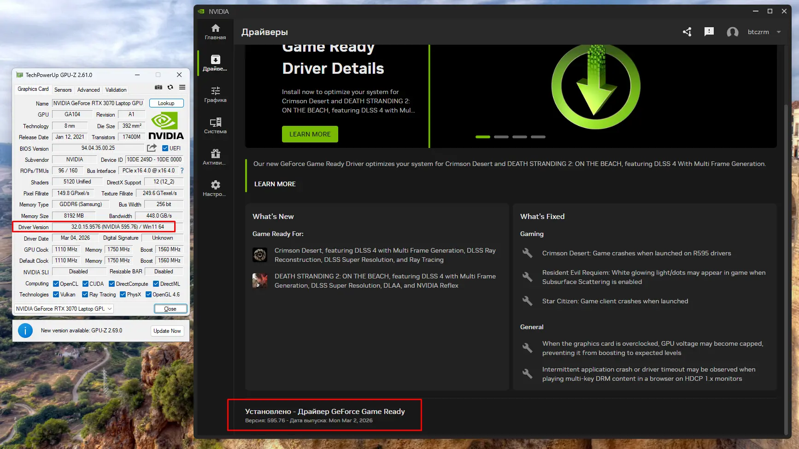Click the feedback notification icon in NVIDIA header
Screen dimensions: 799x449
[x=709, y=31]
